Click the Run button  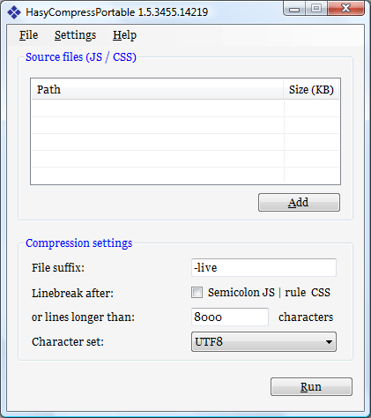click(311, 386)
